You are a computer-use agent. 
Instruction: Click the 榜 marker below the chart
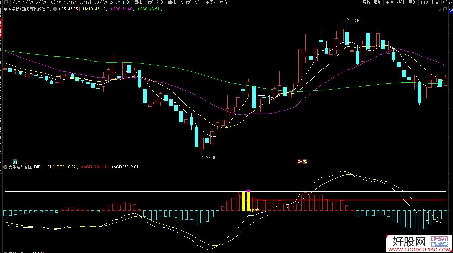(305, 161)
